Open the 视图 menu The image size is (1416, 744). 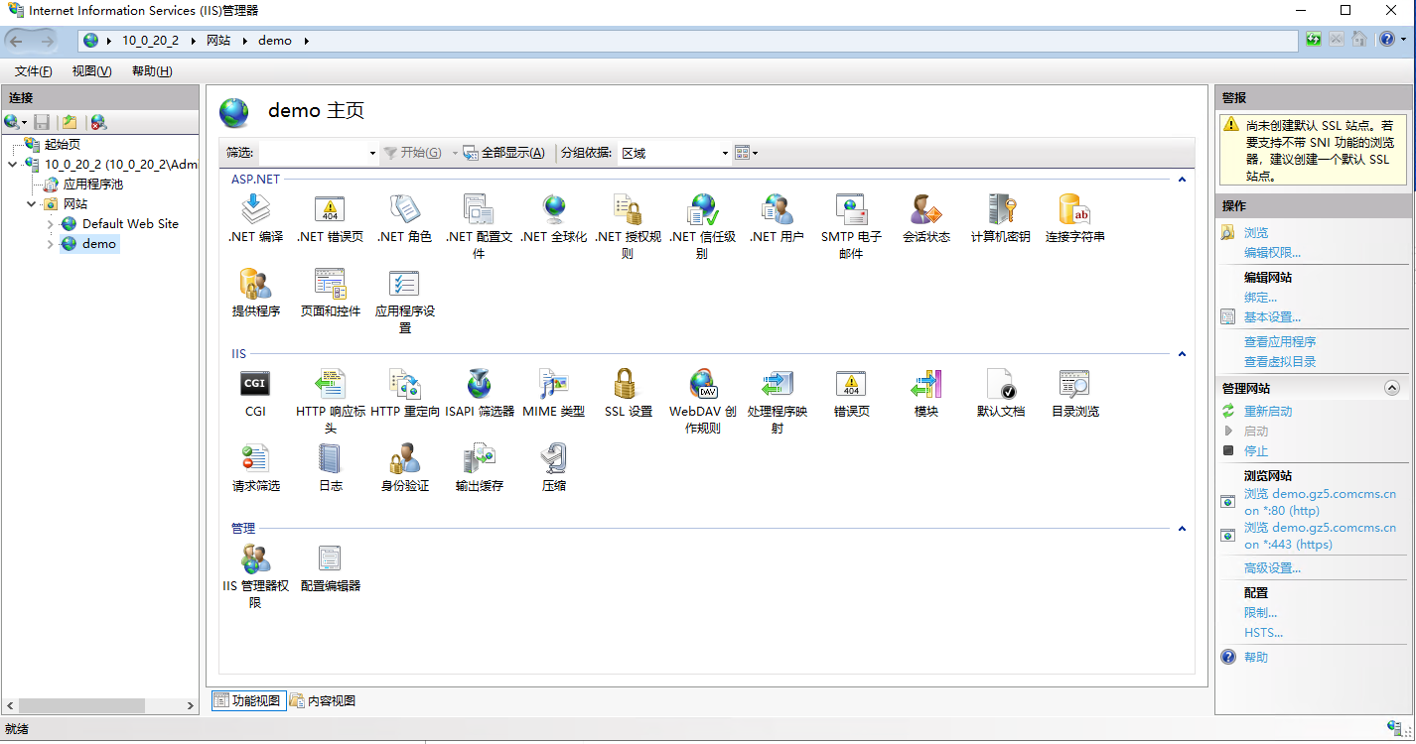click(91, 71)
